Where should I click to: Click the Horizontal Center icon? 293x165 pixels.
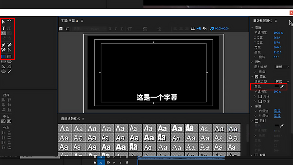(3, 121)
